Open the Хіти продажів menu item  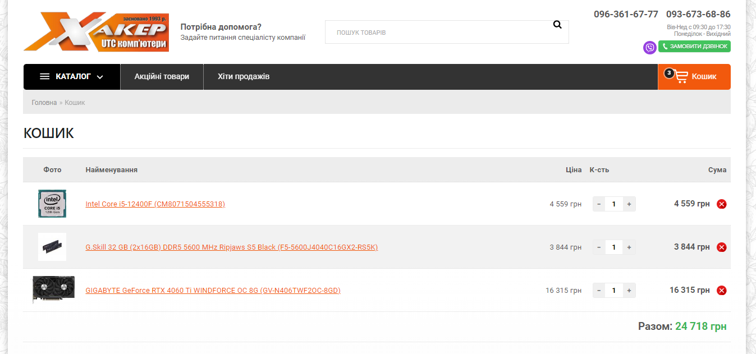(244, 77)
